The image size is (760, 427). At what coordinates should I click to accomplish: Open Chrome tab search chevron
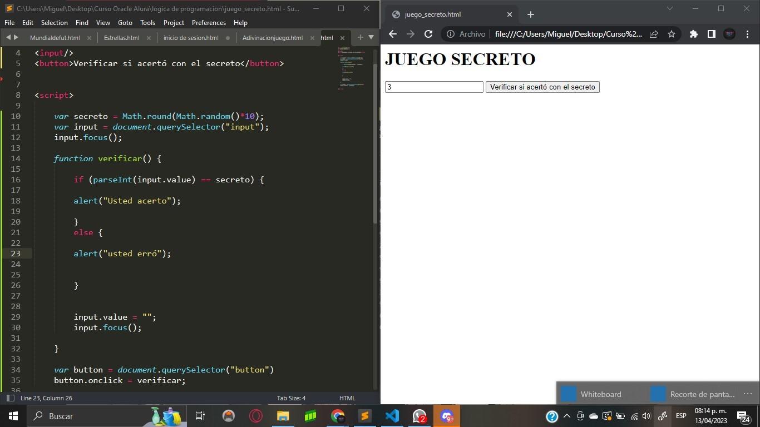(x=669, y=8)
